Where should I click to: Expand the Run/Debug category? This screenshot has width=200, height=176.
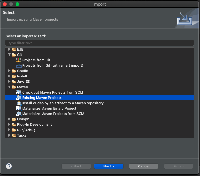click(9, 130)
